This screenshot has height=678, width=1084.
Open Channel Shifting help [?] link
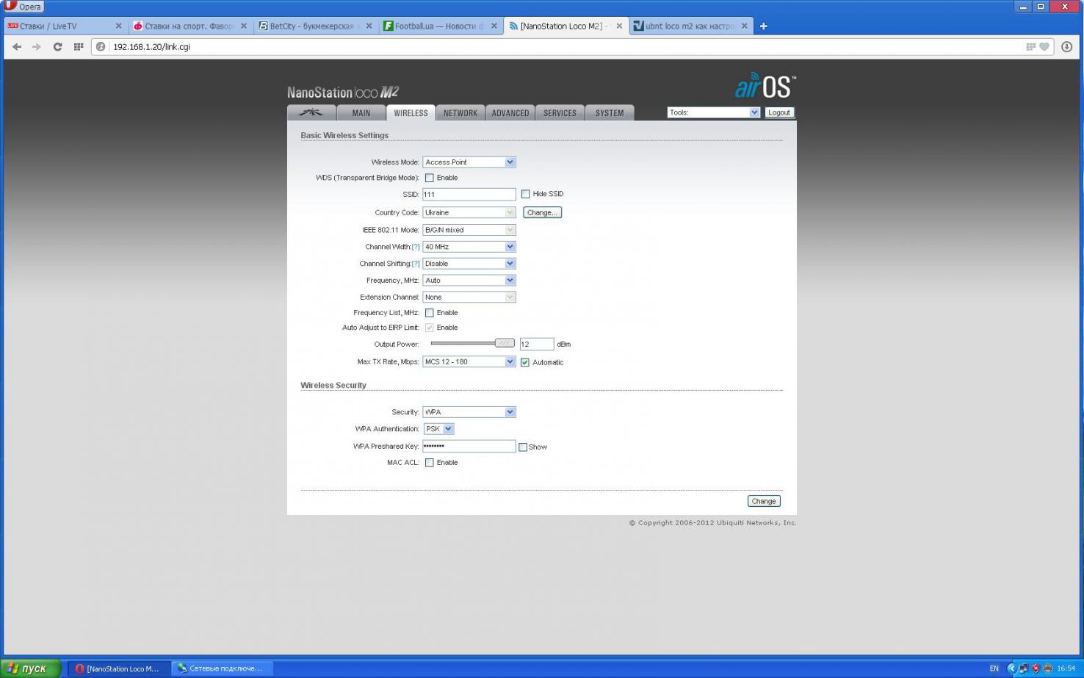(x=416, y=264)
